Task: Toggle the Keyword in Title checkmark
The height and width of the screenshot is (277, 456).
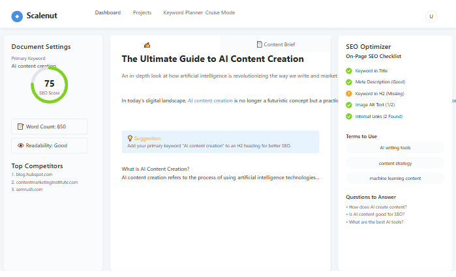Action: point(349,71)
